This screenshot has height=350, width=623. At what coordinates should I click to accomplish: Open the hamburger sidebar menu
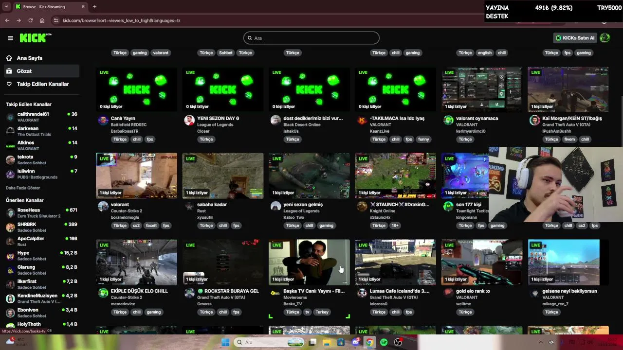(10, 38)
